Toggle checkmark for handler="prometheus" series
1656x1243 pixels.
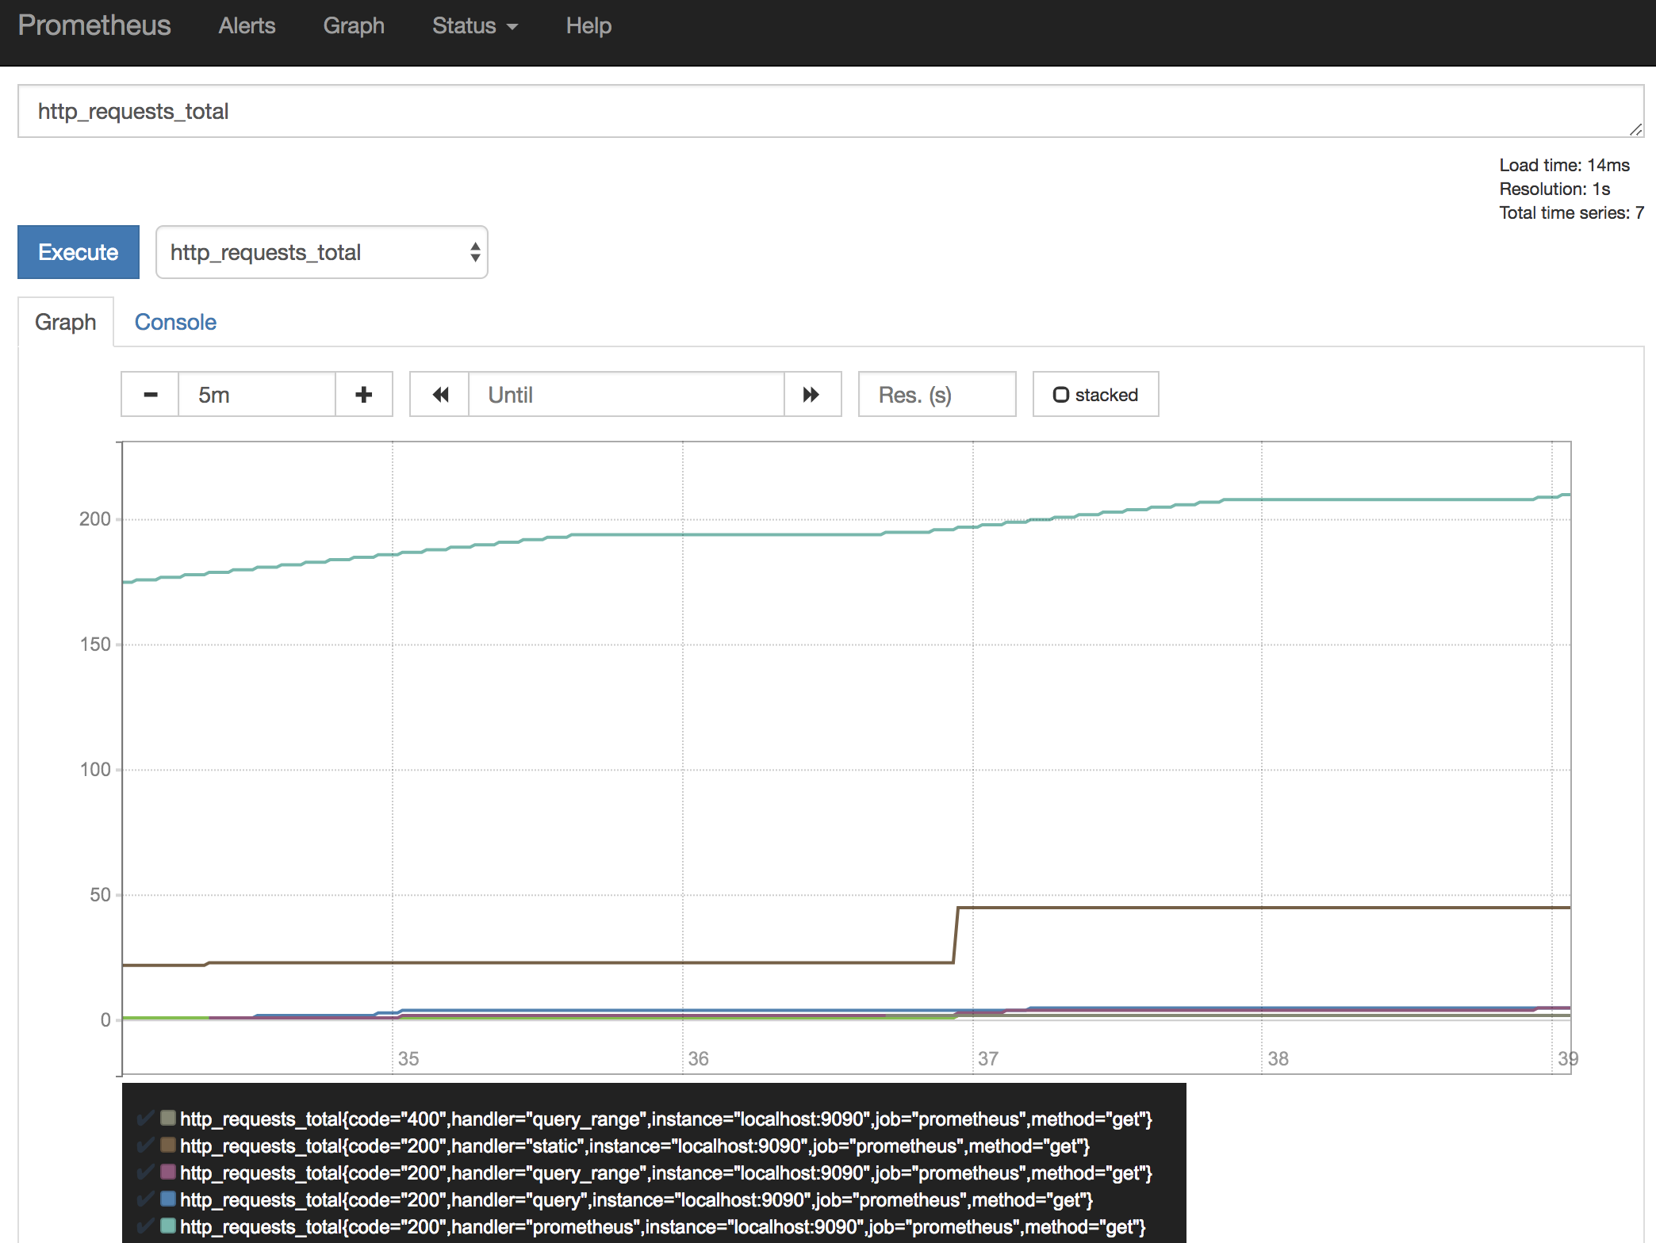pos(146,1226)
